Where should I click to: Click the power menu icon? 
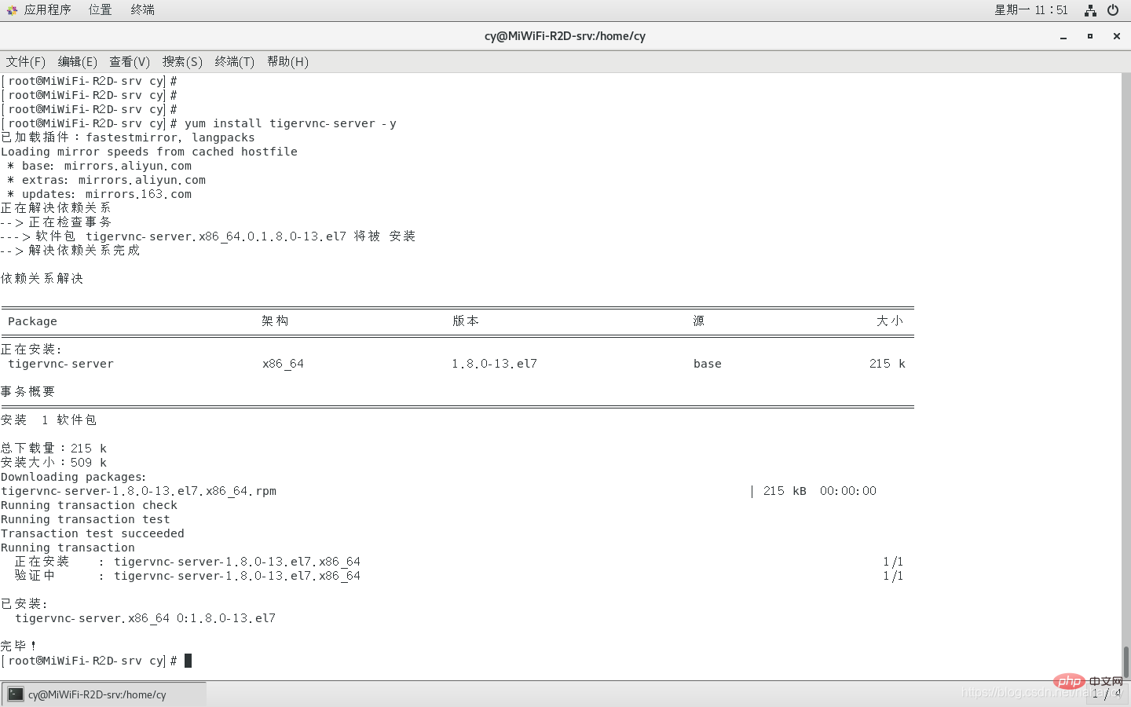(1113, 10)
